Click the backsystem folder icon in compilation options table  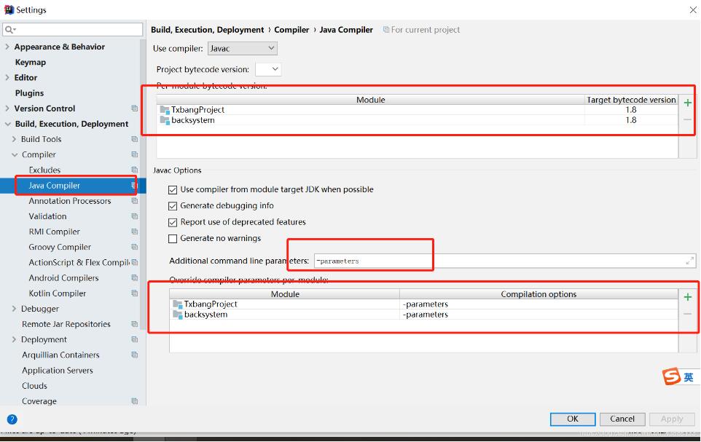point(178,314)
